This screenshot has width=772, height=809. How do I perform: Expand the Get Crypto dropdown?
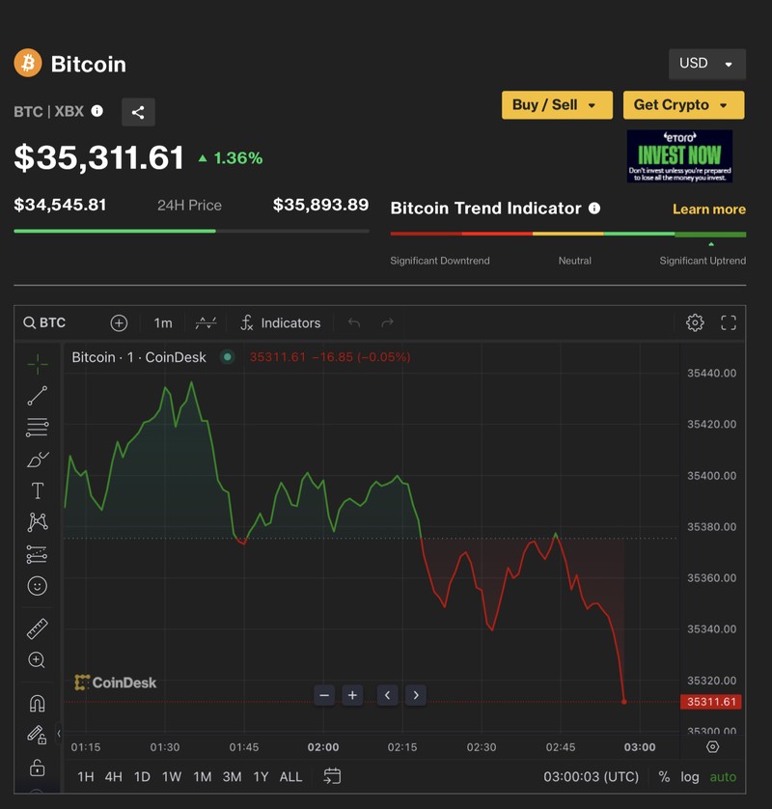[683, 105]
